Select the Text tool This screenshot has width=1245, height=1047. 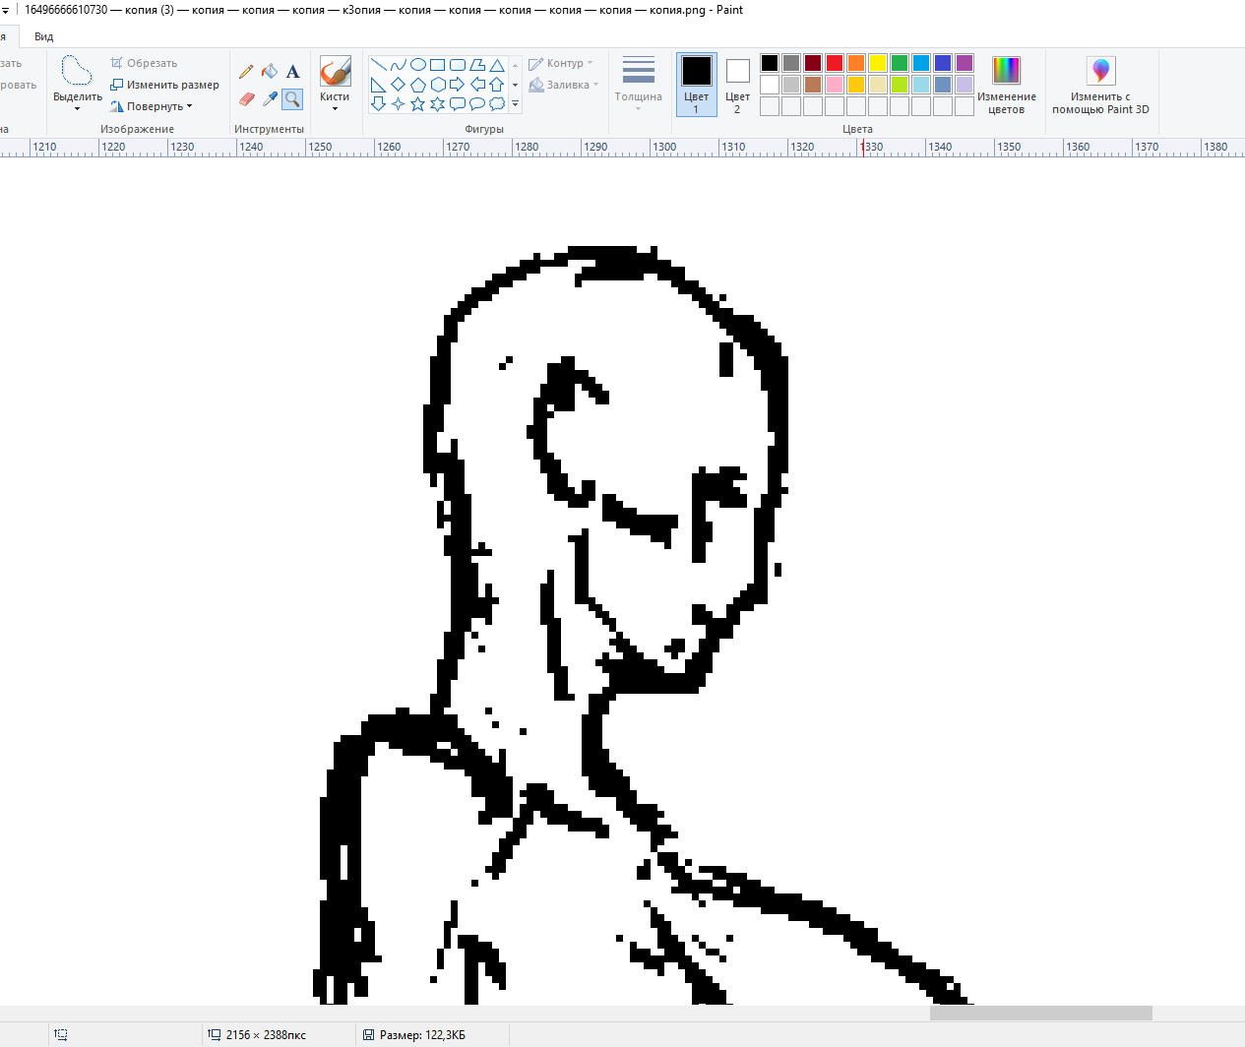(x=292, y=72)
